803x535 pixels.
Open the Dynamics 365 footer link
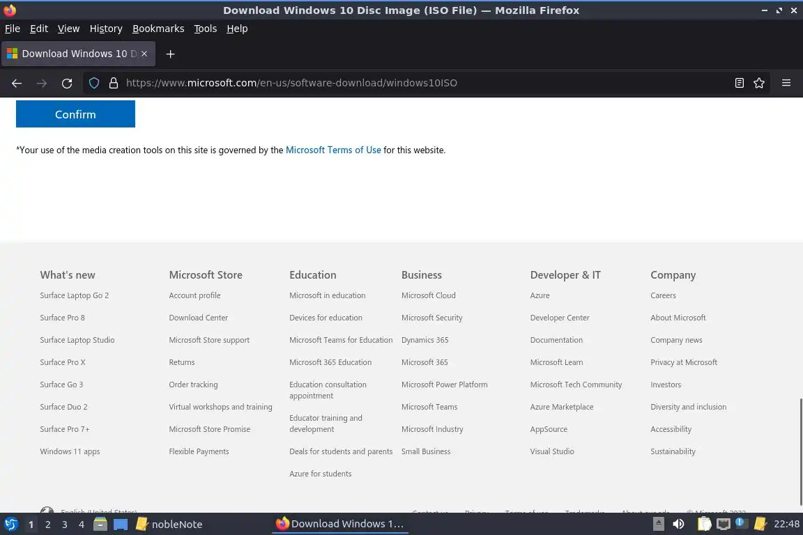tap(425, 340)
